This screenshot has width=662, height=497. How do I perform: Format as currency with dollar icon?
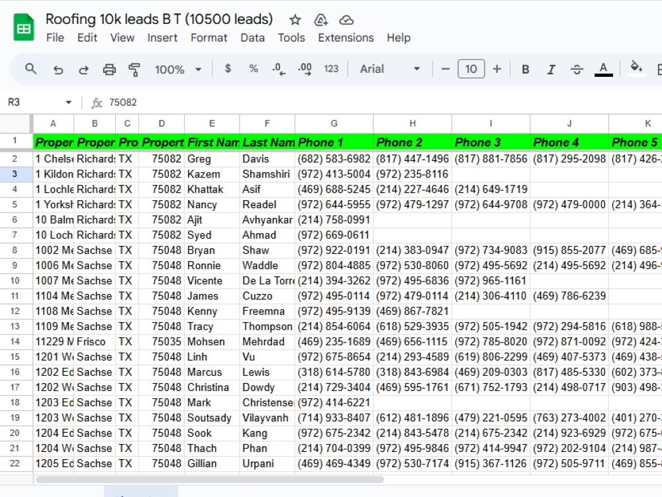[228, 68]
